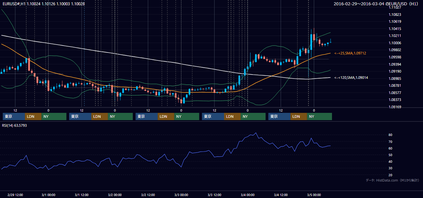Click price axis value 1.11027
This screenshot has width=423, height=198.
tap(395, 7)
